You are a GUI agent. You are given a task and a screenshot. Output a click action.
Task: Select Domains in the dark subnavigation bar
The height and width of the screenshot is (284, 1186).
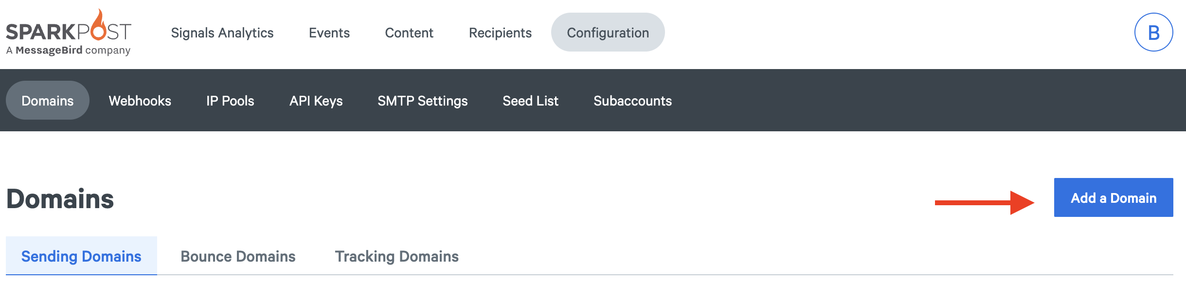click(x=48, y=101)
